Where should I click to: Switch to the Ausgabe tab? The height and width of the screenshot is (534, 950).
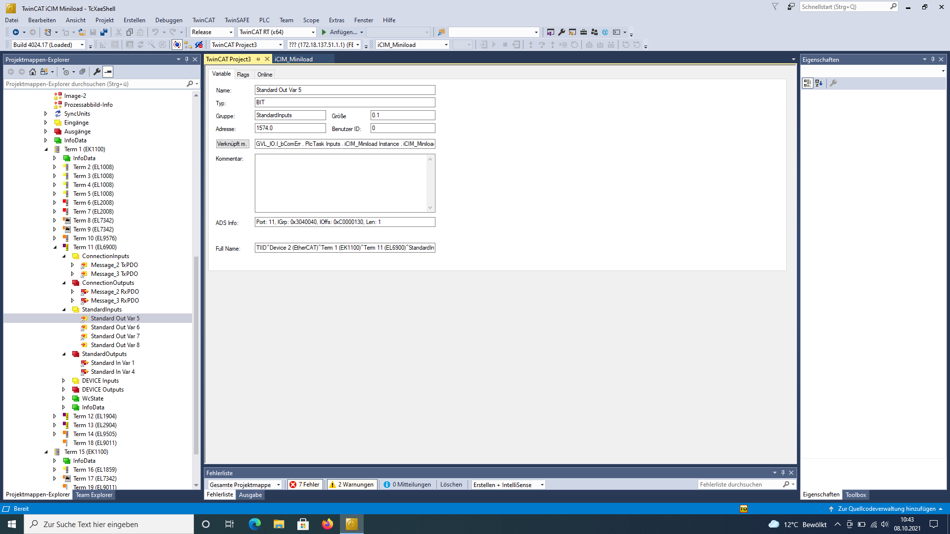coord(250,495)
